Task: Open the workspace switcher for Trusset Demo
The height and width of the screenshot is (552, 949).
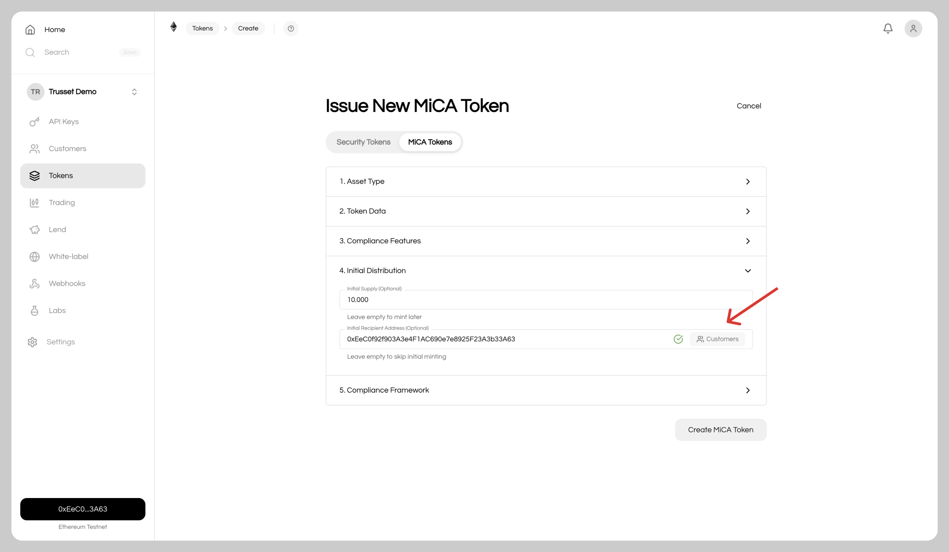Action: pyautogui.click(x=134, y=92)
